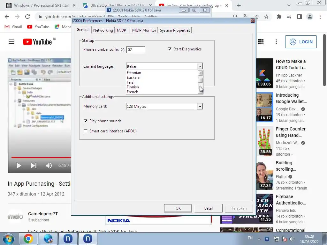This screenshot has width=327, height=245.
Task: Close the Preferences dialog
Action: pyautogui.click(x=253, y=21)
